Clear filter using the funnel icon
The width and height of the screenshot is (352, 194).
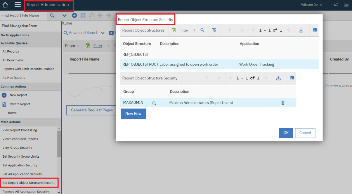(214, 30)
